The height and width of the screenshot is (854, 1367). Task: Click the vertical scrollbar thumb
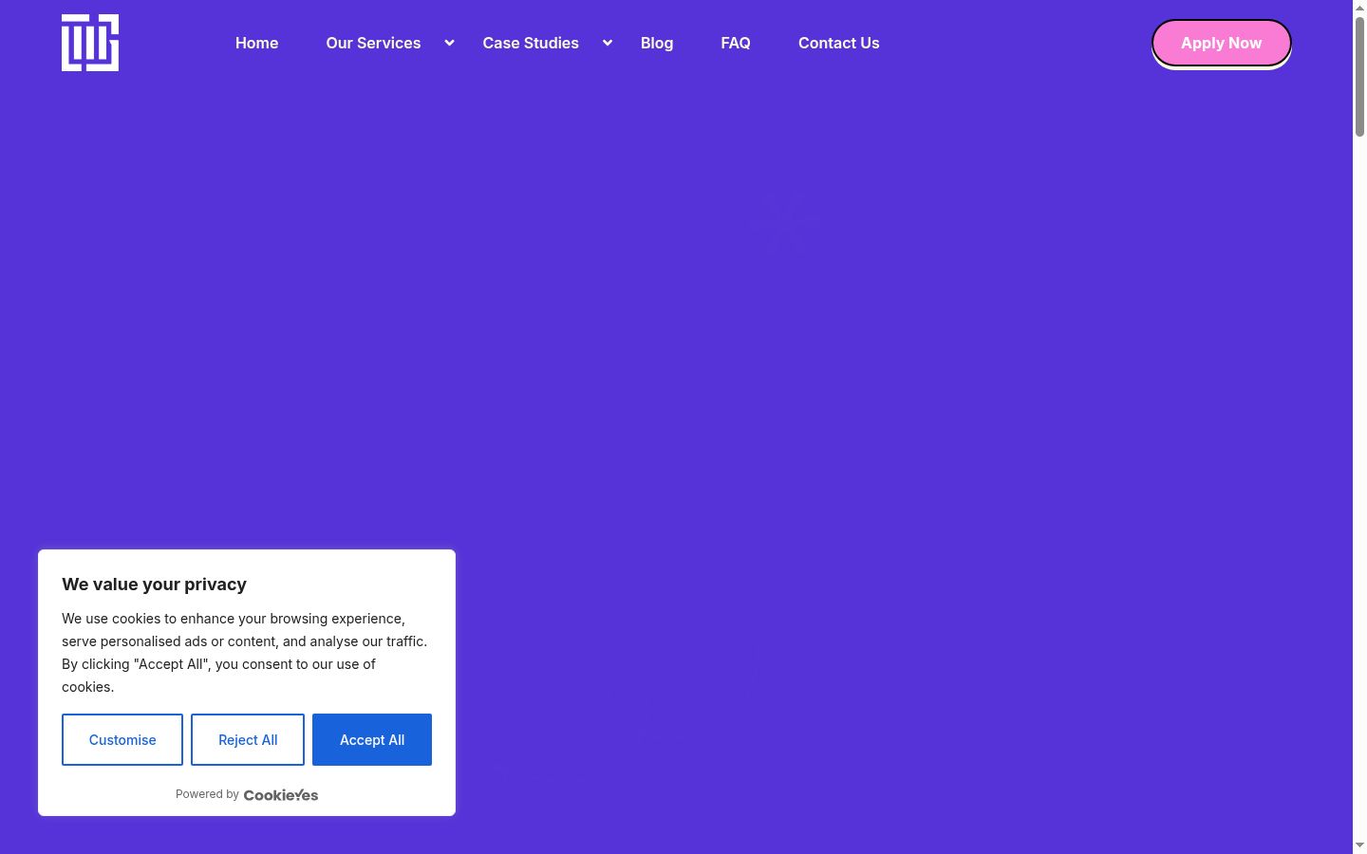1359,77
